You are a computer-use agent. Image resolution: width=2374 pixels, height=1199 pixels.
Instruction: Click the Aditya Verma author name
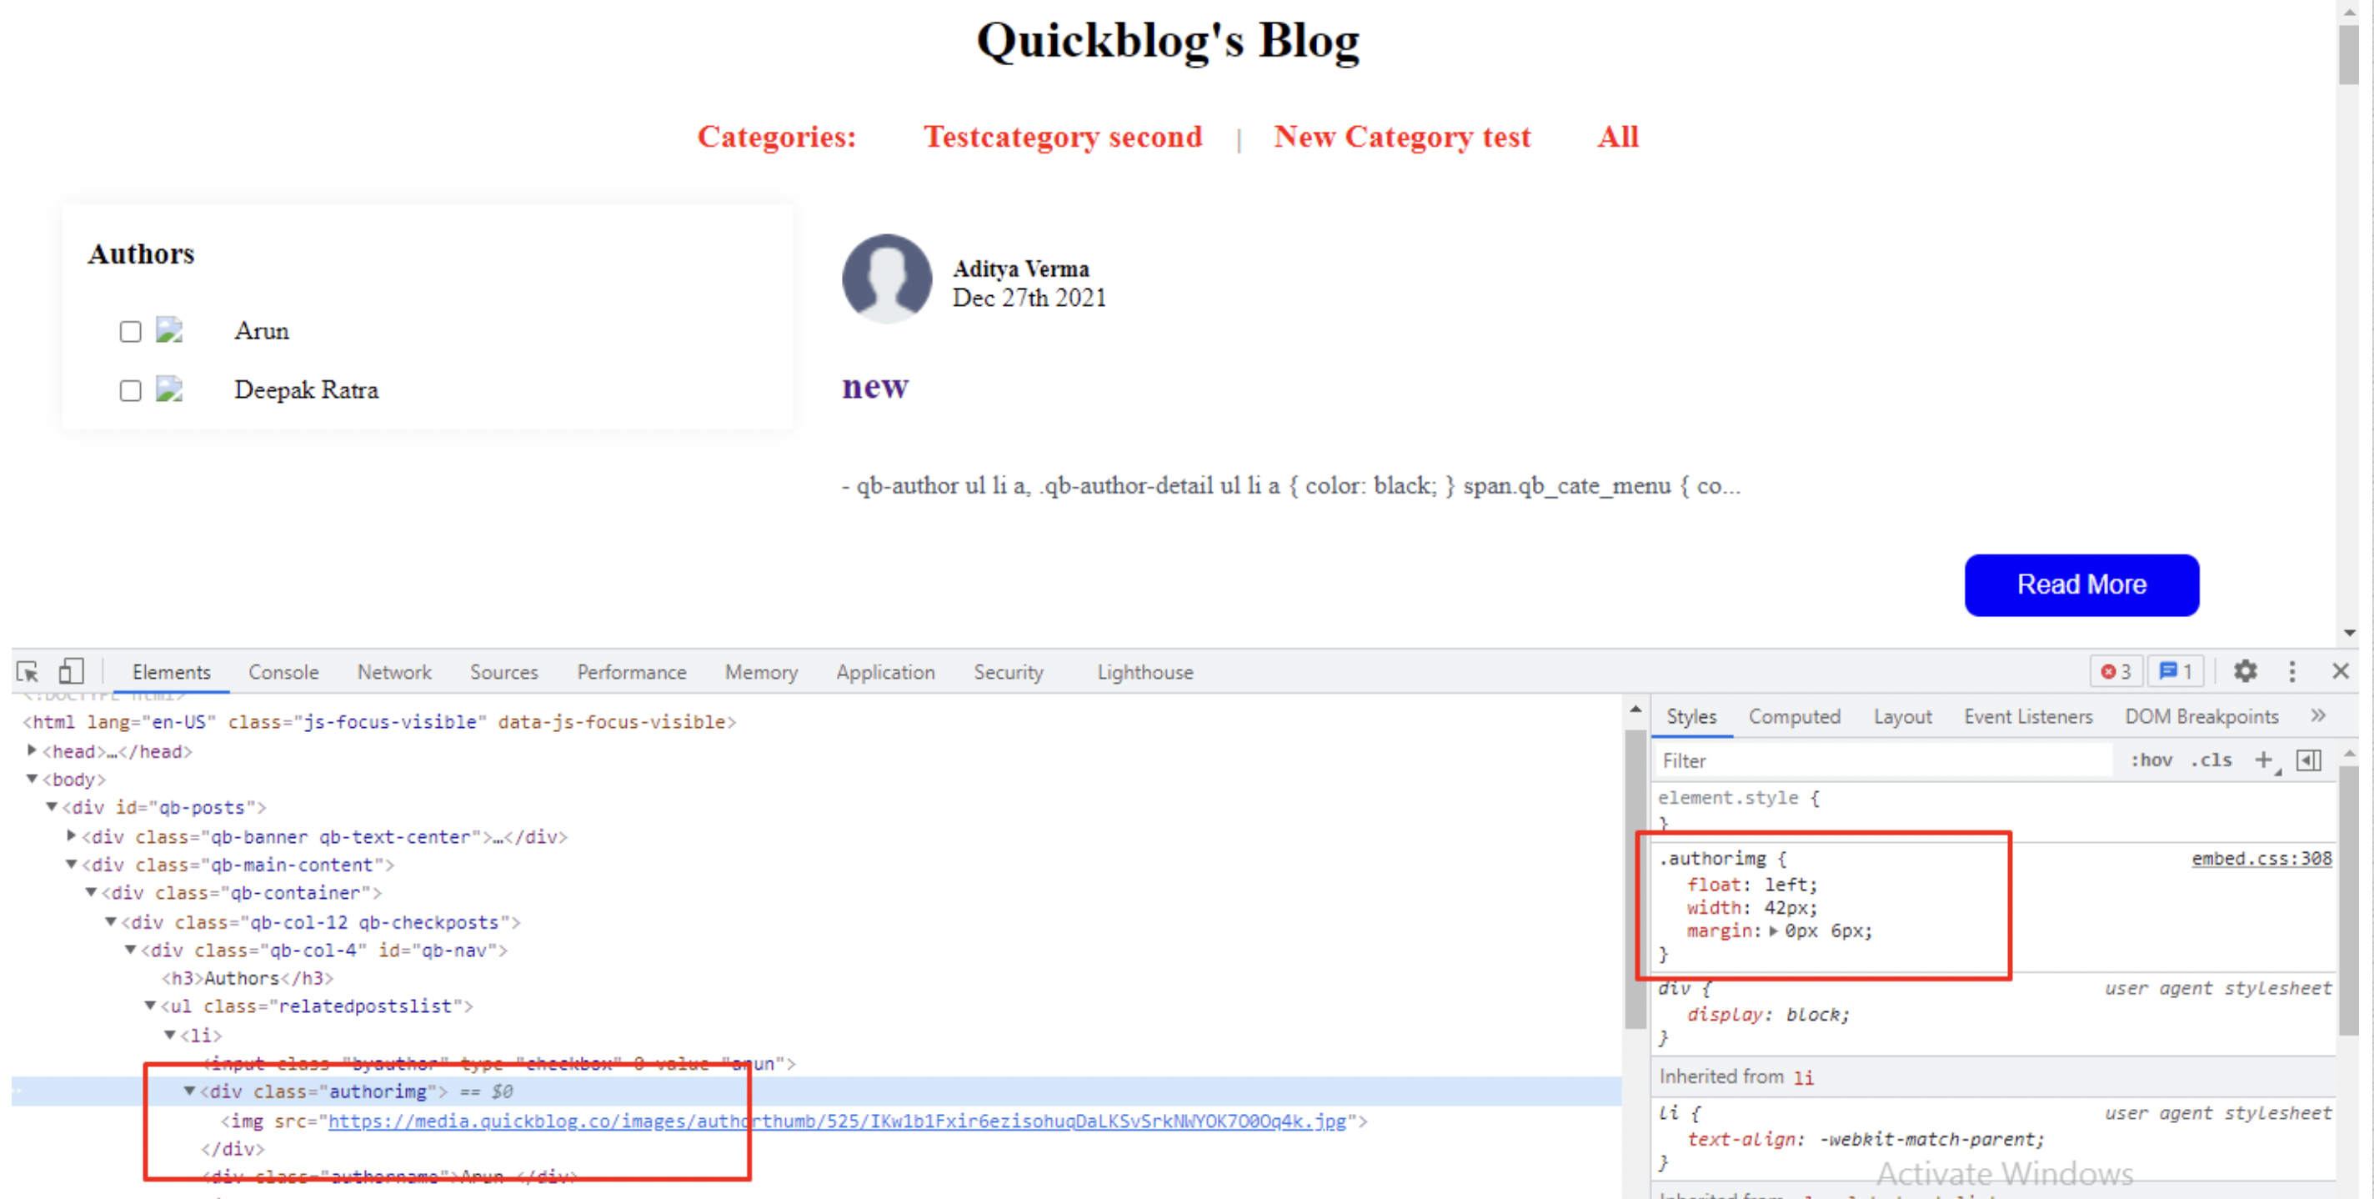point(1020,268)
